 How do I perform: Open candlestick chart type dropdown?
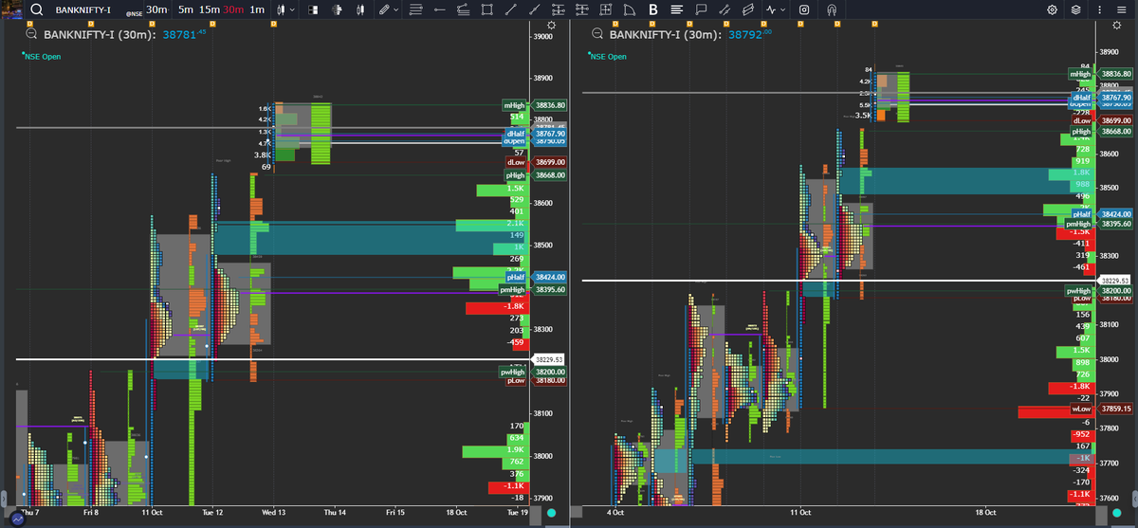pos(284,9)
